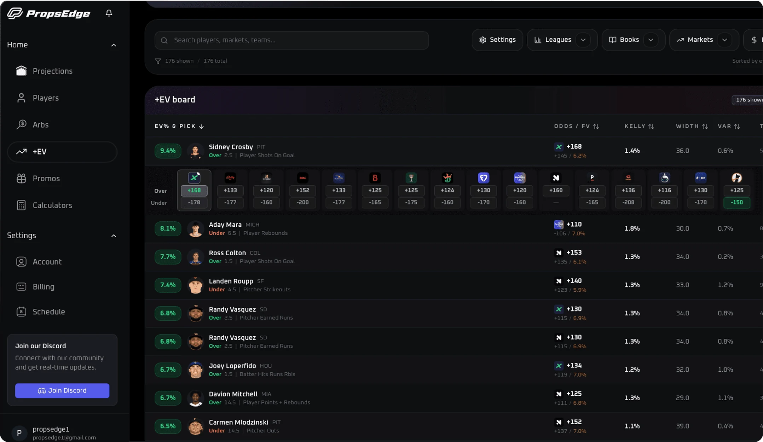Open the Arbs page
Viewport: 763px width, 442px height.
pyautogui.click(x=62, y=125)
